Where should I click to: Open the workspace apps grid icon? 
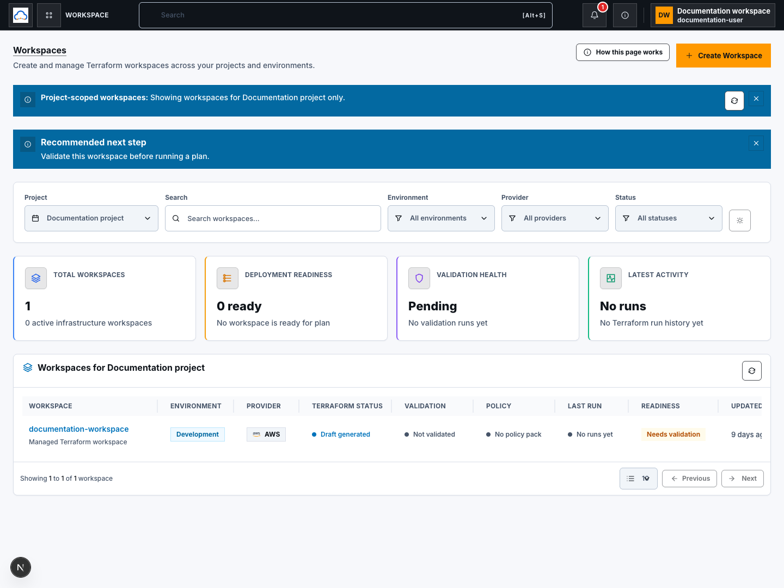coord(49,15)
